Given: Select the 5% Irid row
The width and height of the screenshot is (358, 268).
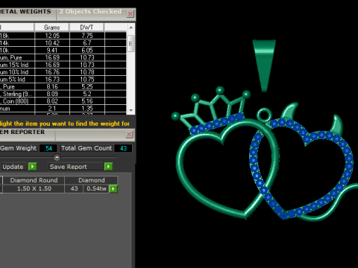Looking at the screenshot, I should tap(63, 80).
